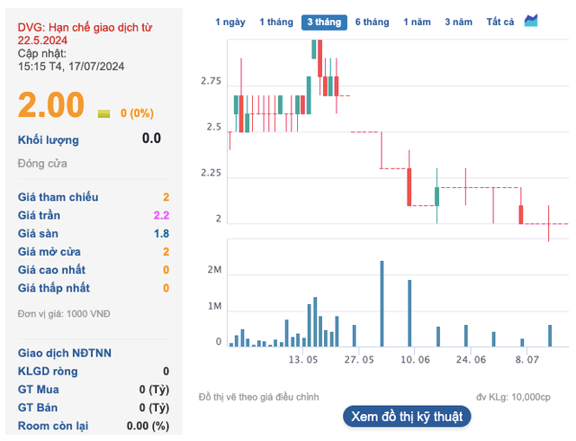Click the active 3 tháng tab
Viewport: 576px width, 441px height.
click(x=324, y=22)
